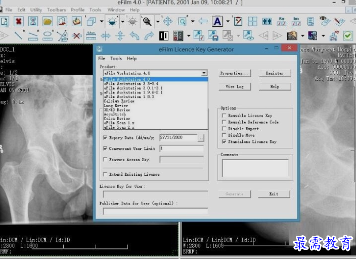Click the eye over document icon
This screenshot has height=259, width=356.
[325, 21]
